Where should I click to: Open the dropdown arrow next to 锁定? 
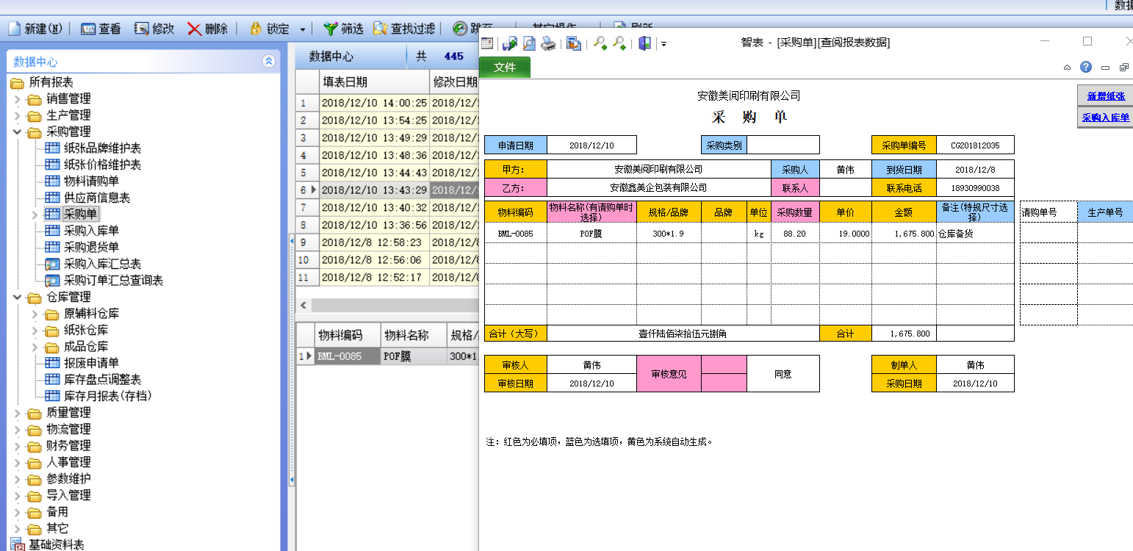(x=303, y=29)
